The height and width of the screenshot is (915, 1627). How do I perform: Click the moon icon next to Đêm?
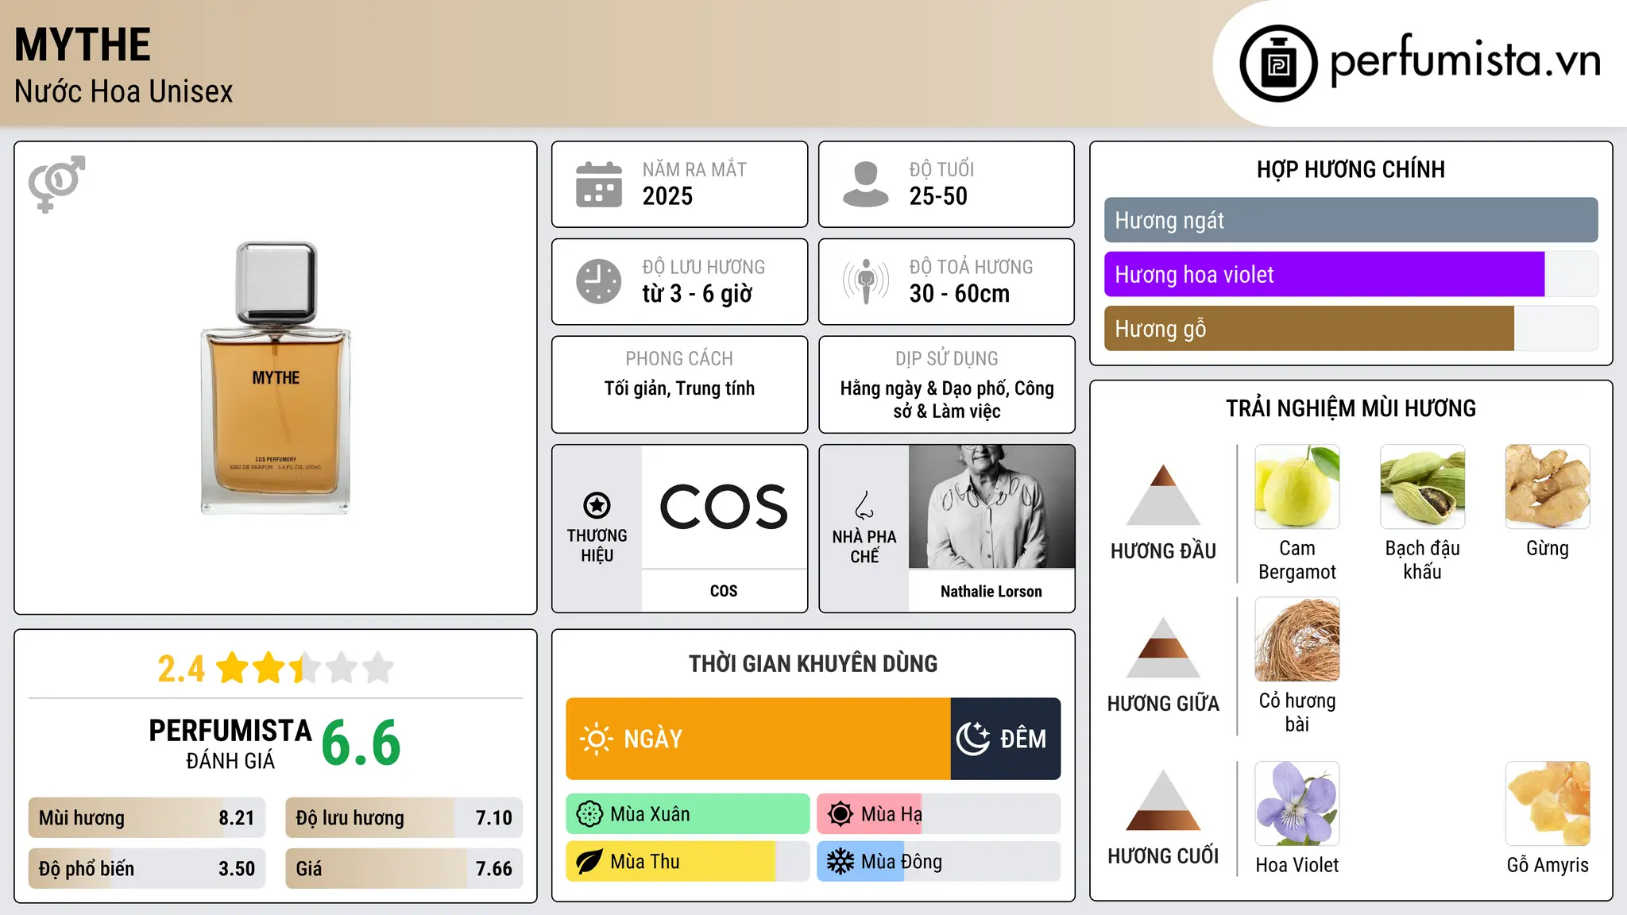[x=973, y=739]
